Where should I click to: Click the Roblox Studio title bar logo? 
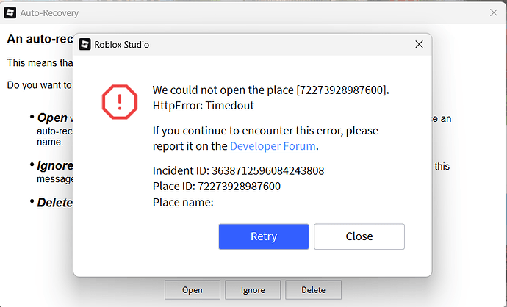[84, 44]
